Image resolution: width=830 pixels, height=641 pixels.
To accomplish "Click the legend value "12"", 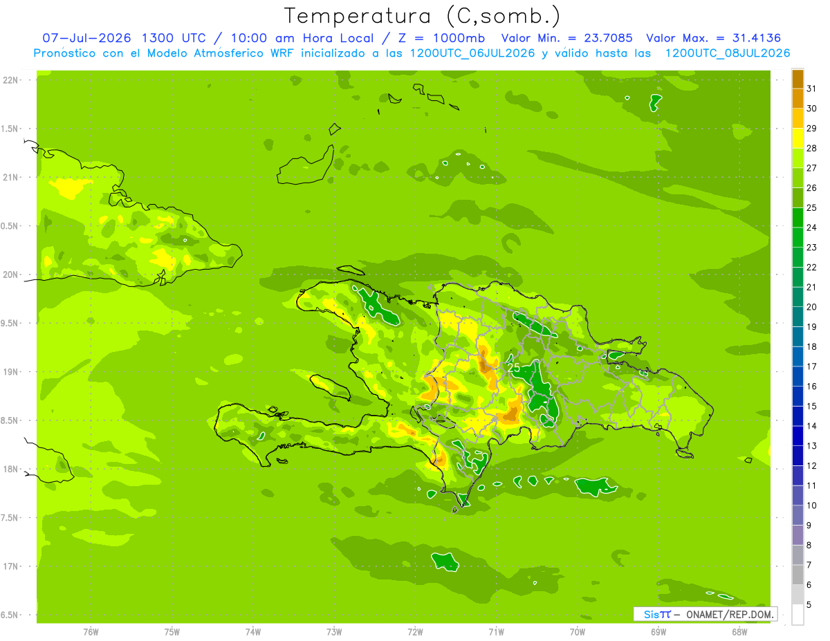I will click(x=812, y=466).
